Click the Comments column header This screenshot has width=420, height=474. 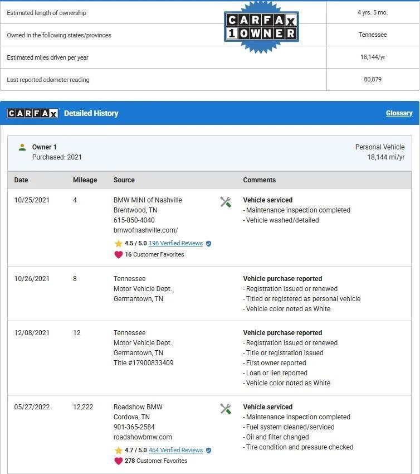pos(259,180)
